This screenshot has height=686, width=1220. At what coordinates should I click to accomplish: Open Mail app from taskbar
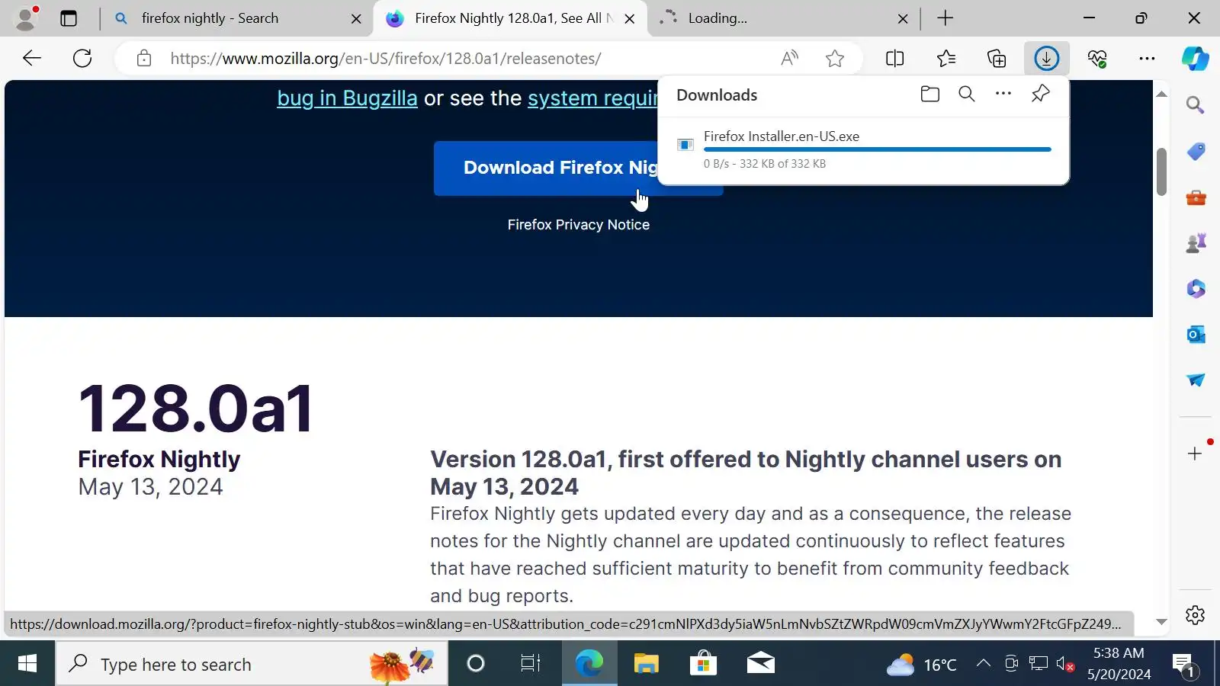click(x=760, y=664)
